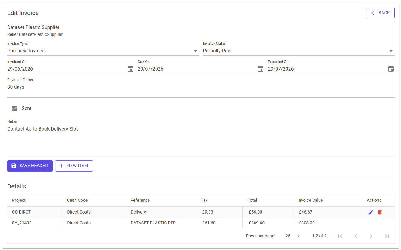Click the Due On date field

(x=197, y=69)
